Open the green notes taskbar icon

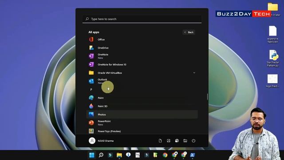[x=155, y=155]
